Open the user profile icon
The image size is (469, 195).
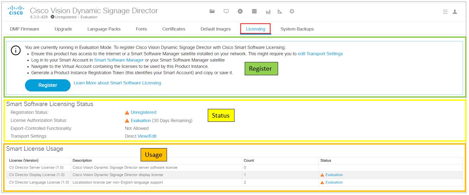pos(455,12)
